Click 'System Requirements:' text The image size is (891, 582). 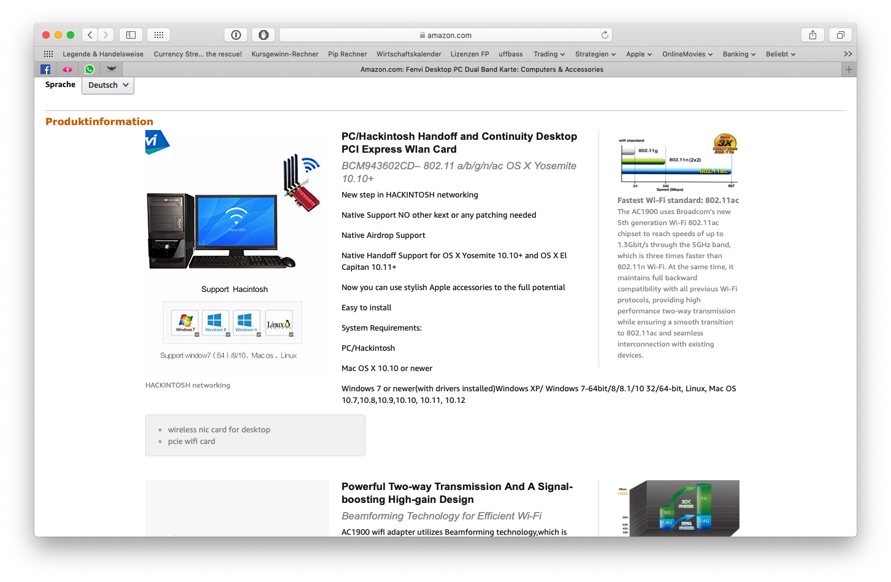(381, 328)
